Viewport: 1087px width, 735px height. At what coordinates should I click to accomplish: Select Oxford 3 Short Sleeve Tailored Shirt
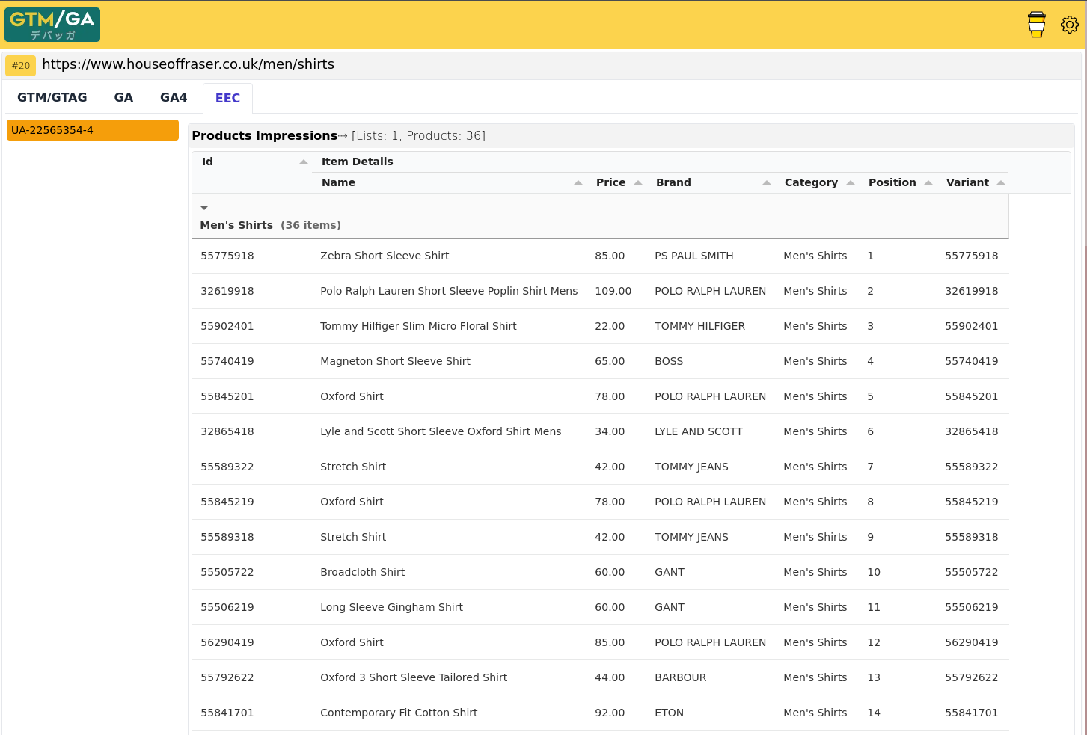pyautogui.click(x=414, y=677)
